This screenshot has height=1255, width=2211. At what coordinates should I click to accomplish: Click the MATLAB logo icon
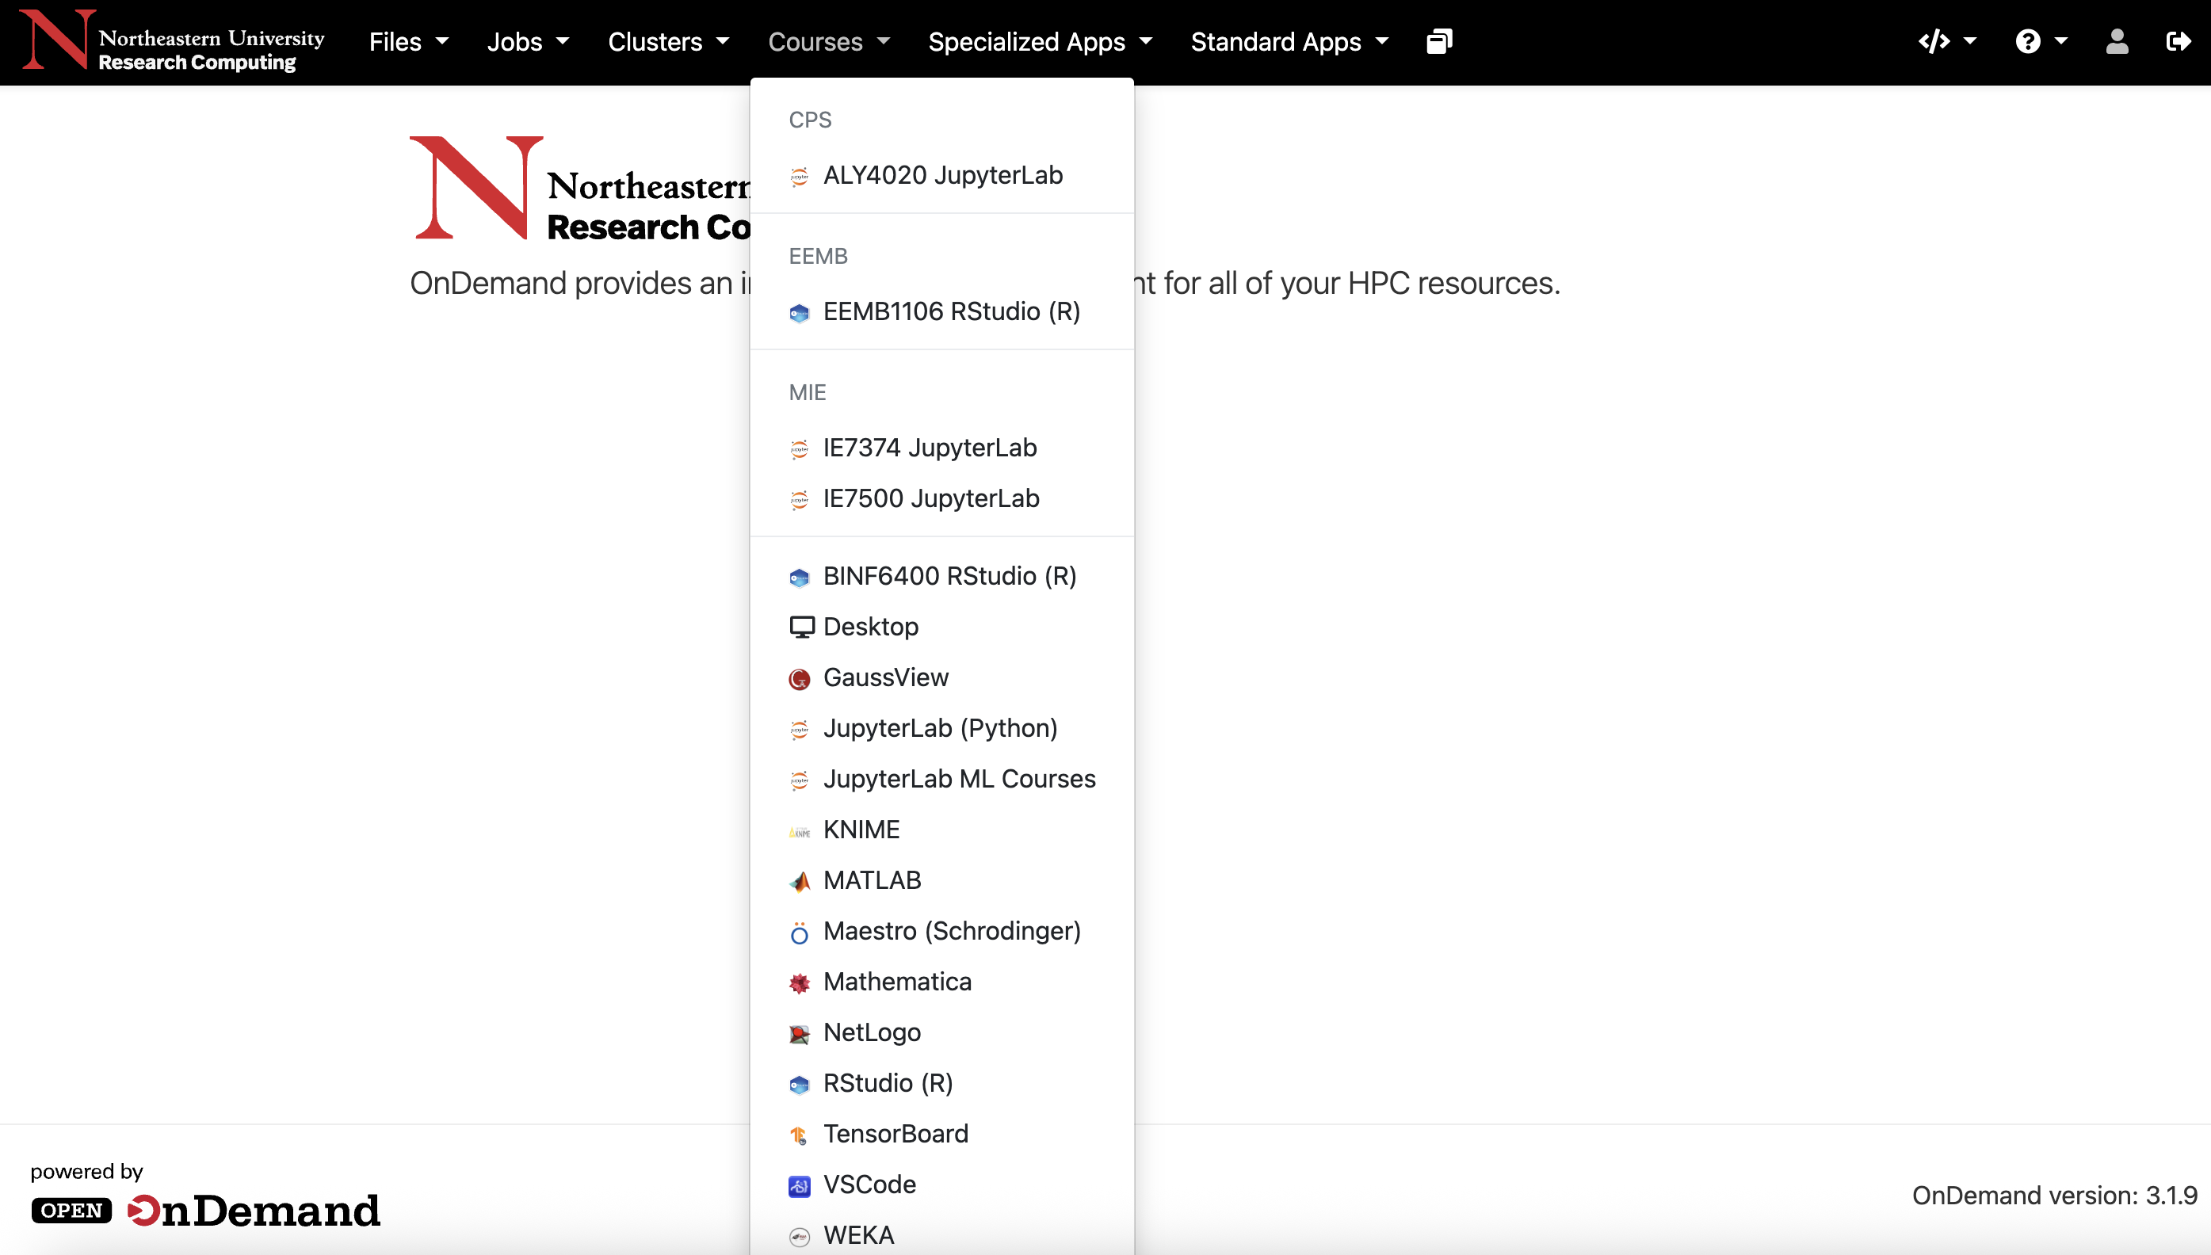tap(799, 881)
